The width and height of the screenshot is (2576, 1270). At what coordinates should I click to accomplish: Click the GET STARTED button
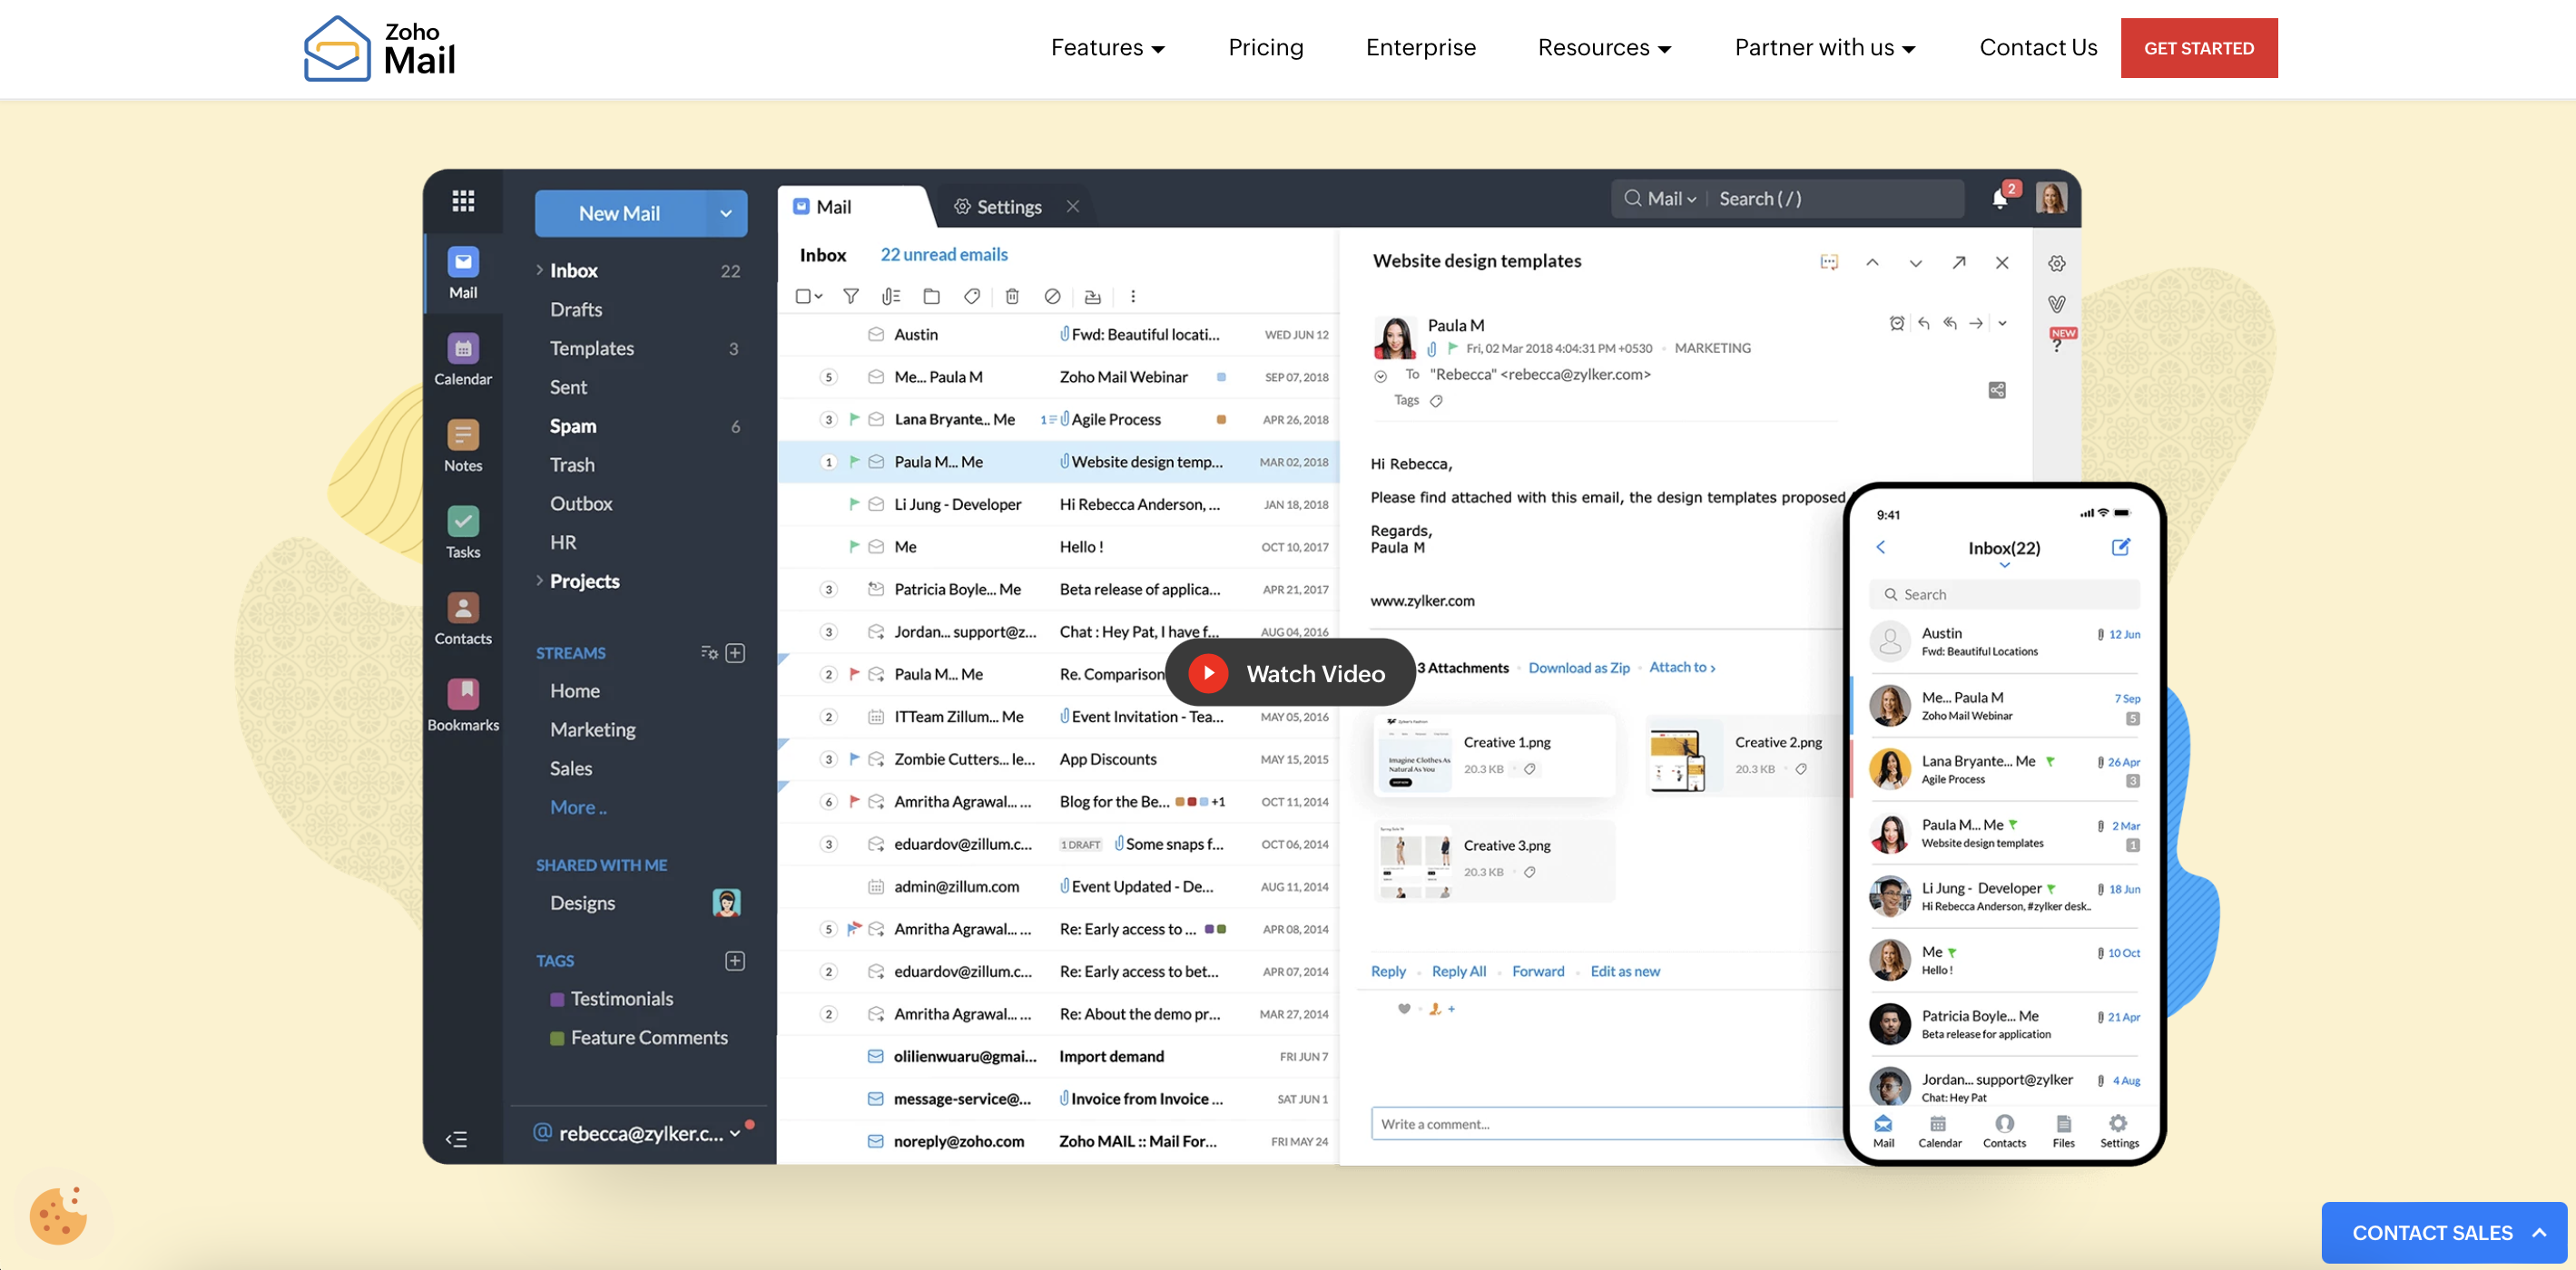2198,48
